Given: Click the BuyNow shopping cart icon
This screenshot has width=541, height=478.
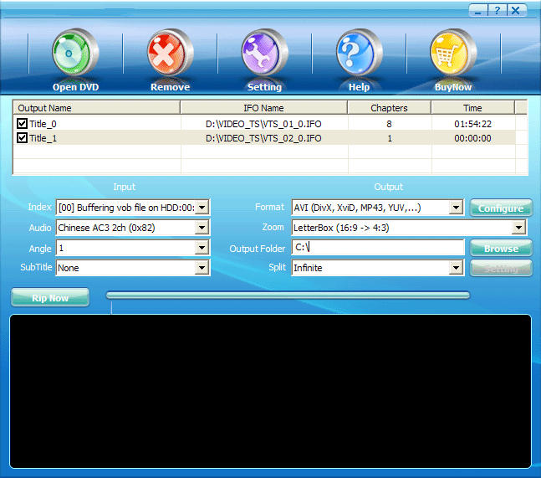Looking at the screenshot, I should [453, 54].
